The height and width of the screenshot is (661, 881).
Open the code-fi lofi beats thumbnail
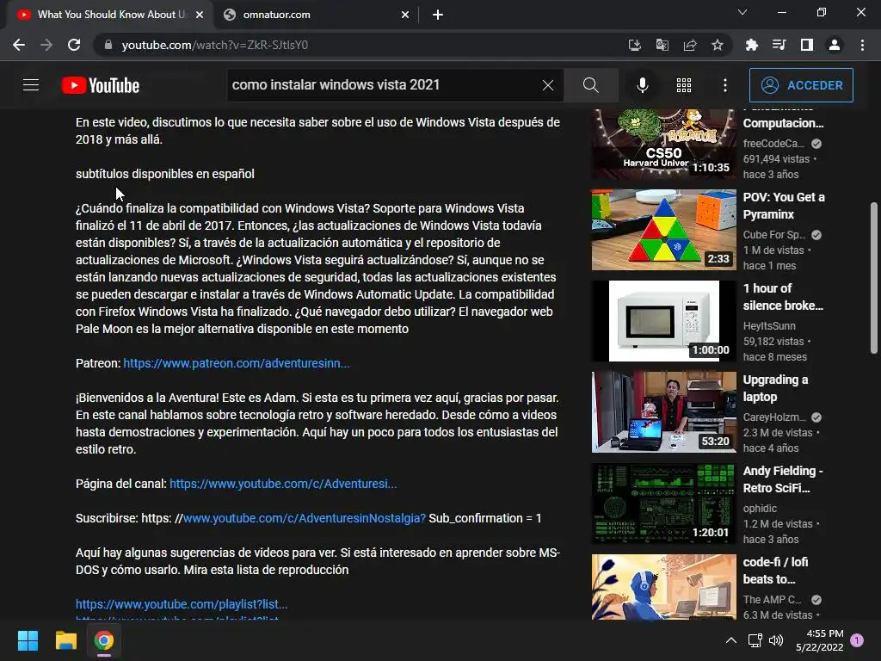click(663, 587)
